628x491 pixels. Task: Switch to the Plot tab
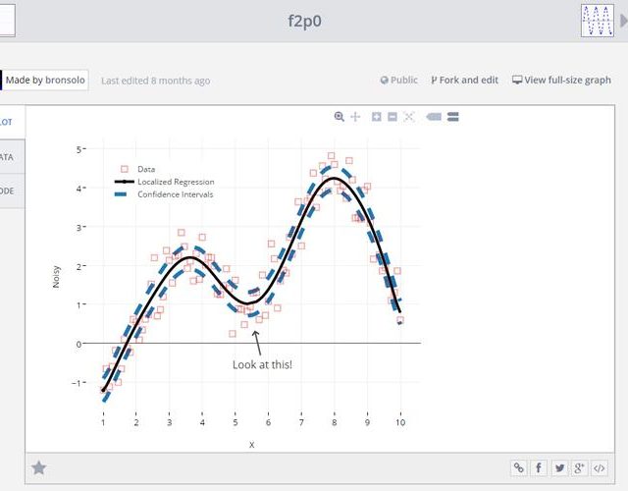(x=12, y=122)
